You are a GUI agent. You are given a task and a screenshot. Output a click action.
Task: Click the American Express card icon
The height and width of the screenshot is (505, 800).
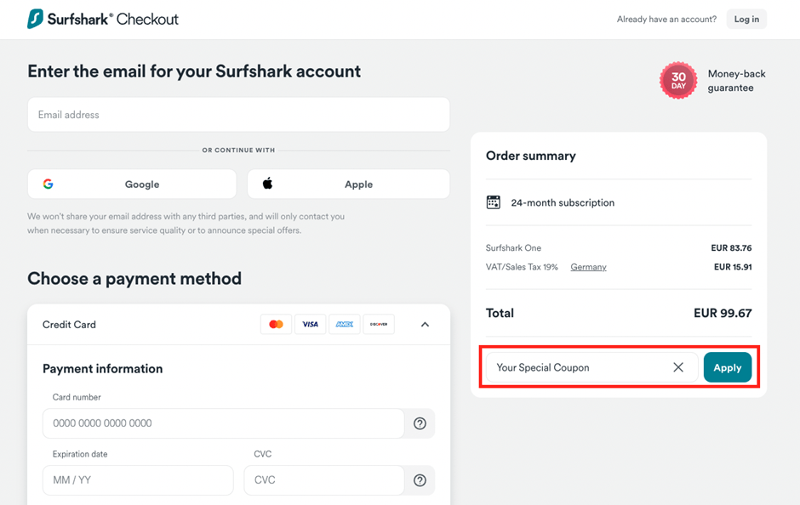[344, 324]
